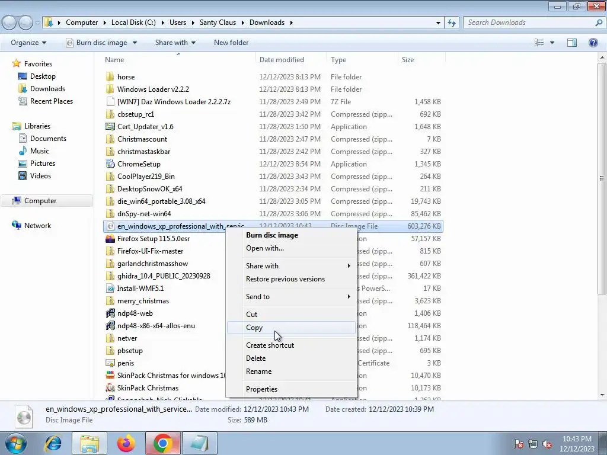The width and height of the screenshot is (607, 455).
Task: Expand the address bar history dropdown
Action: (x=438, y=23)
